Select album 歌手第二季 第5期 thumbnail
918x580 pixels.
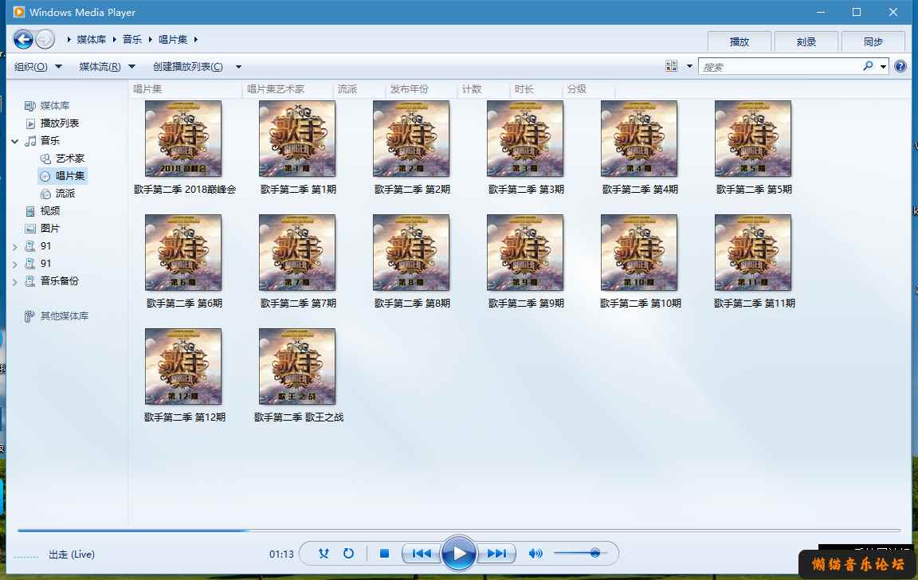pyautogui.click(x=753, y=139)
